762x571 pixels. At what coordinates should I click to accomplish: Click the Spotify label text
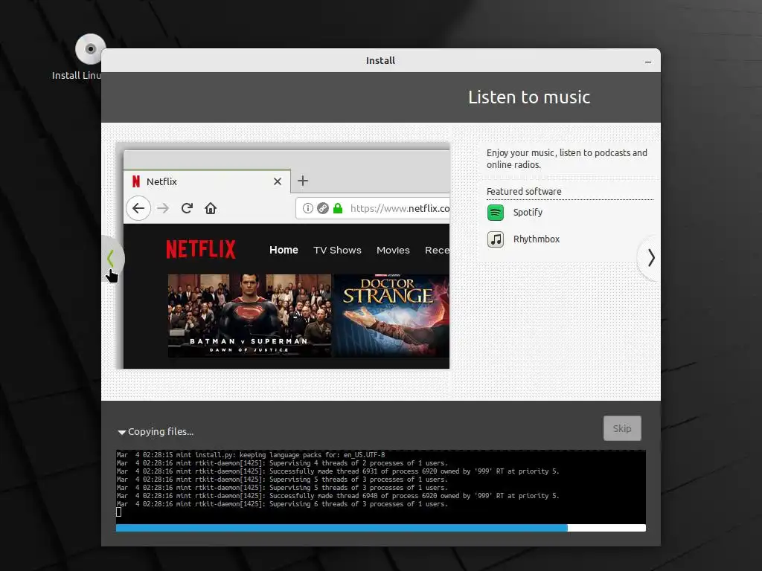coord(528,213)
